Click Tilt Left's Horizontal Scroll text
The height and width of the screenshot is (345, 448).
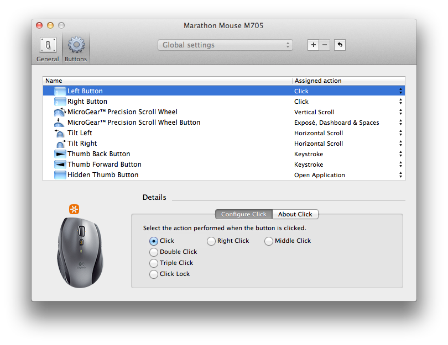coord(319,133)
